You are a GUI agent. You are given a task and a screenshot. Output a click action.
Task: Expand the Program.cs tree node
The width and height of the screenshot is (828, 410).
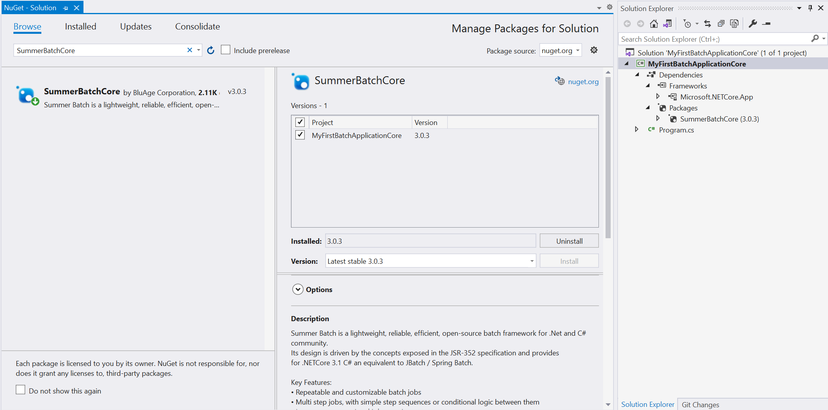tap(637, 129)
